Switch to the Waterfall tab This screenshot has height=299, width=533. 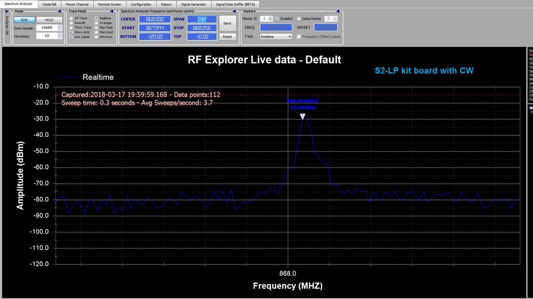(x=49, y=4)
